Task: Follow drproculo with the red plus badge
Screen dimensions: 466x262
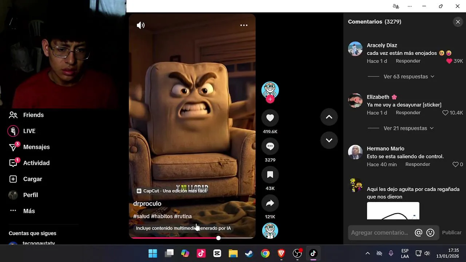Action: [x=270, y=99]
